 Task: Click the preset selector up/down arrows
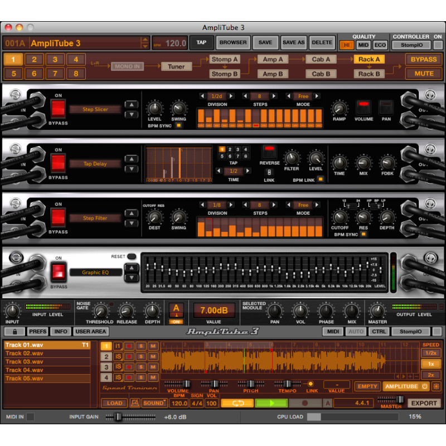tap(145, 43)
